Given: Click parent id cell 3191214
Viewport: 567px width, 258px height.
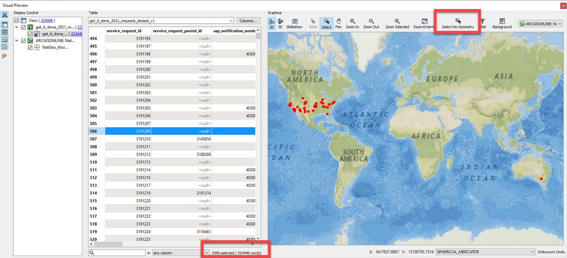Looking at the screenshot, I should point(182,193).
